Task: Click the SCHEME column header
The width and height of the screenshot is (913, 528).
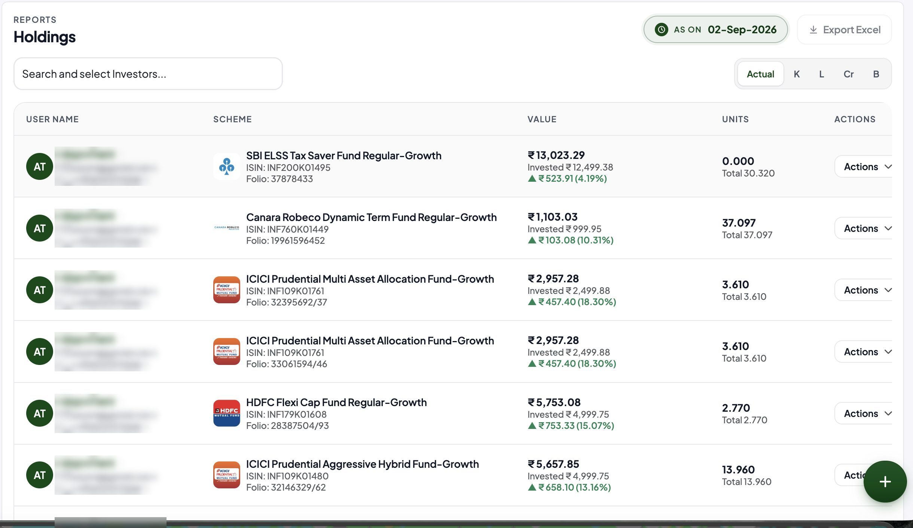Action: pyautogui.click(x=232, y=119)
